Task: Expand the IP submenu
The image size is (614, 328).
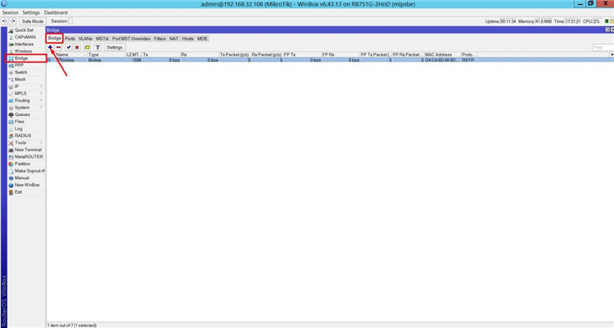Action: tap(26, 87)
